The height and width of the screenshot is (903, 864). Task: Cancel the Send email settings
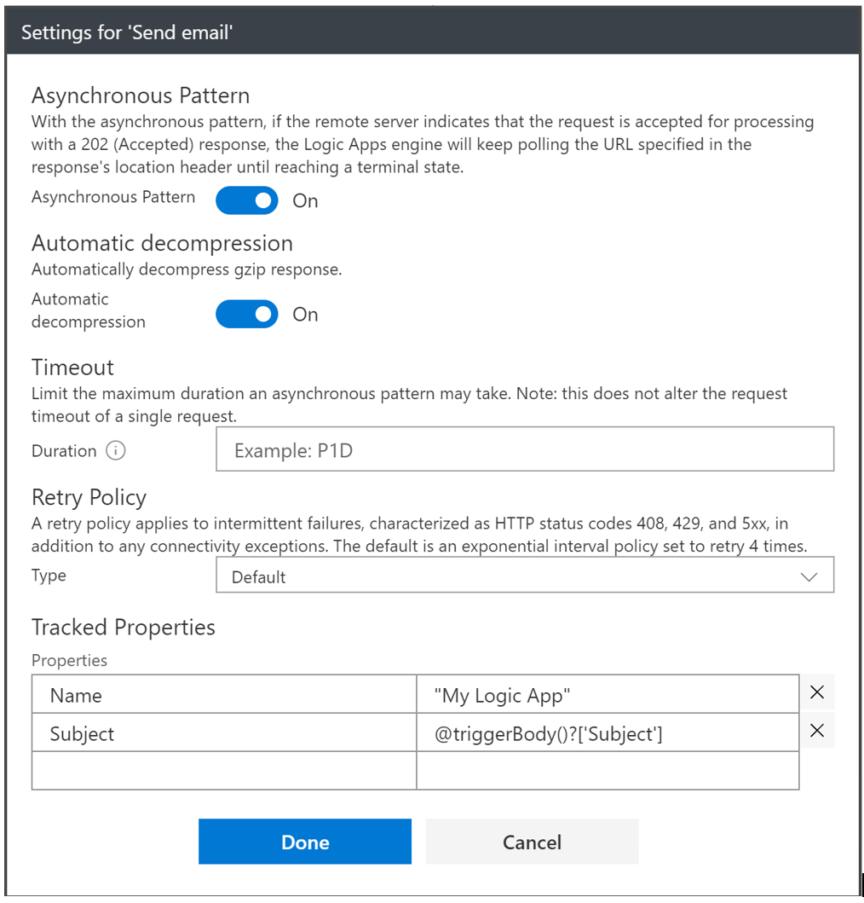[532, 842]
